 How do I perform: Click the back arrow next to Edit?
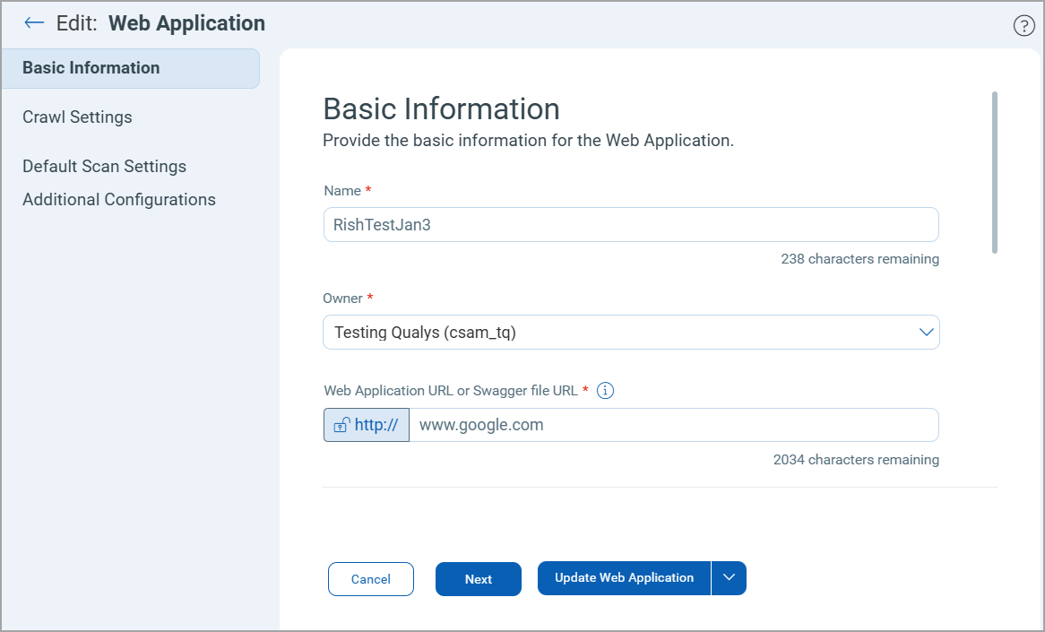(34, 22)
